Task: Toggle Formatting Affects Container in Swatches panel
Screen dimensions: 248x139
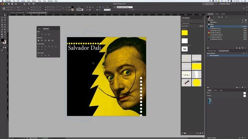Action: point(212,17)
